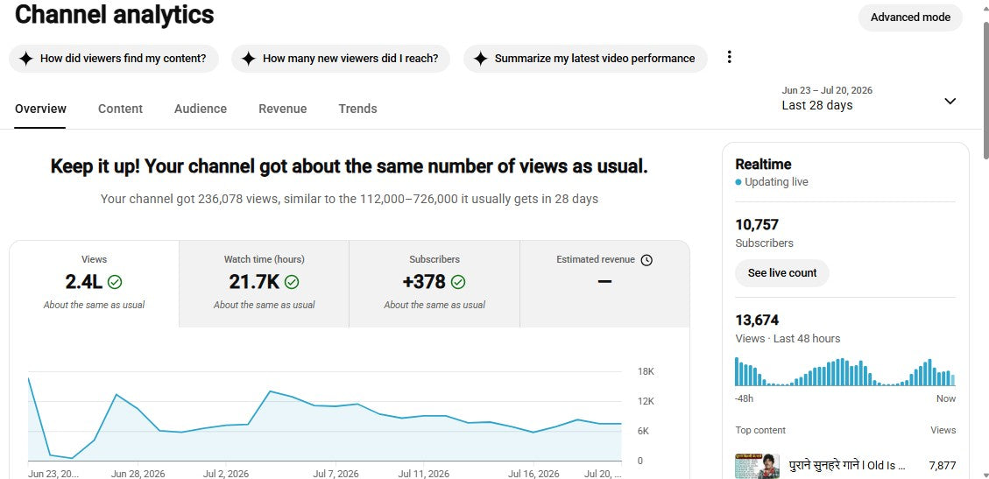Click 'How did viewers find my content?' suggestion
Screen dimensions: 989x479
(x=114, y=59)
